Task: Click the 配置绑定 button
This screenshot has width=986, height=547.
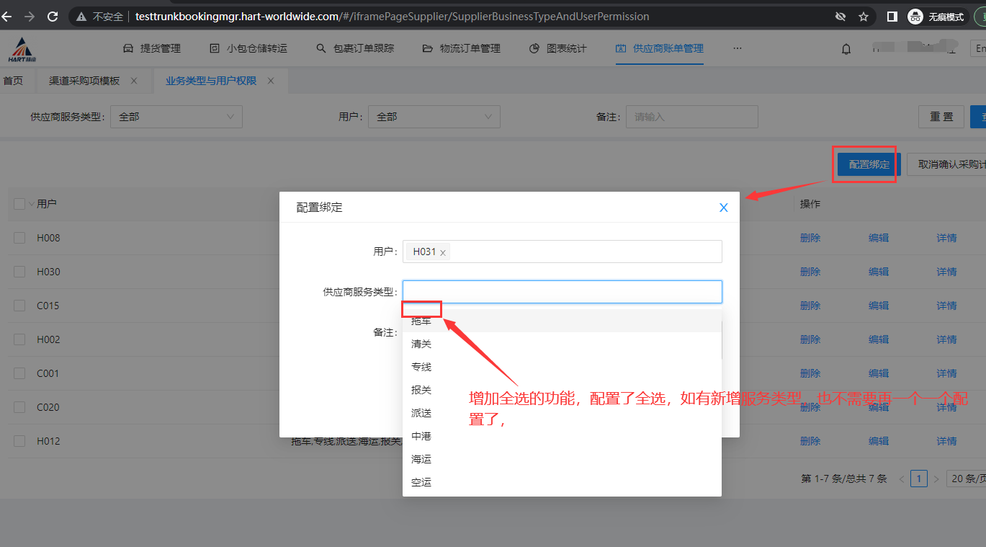Action: click(869, 164)
